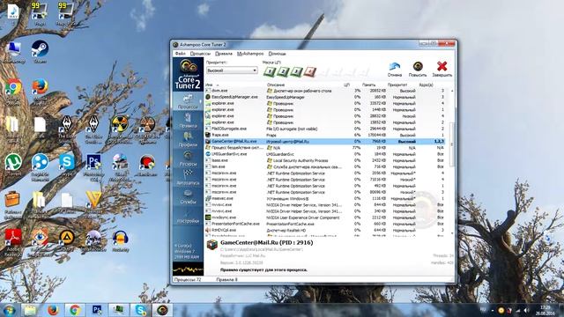Toggle CPU core 3 in mask
This screenshot has height=317, width=564.
(x=296, y=71)
